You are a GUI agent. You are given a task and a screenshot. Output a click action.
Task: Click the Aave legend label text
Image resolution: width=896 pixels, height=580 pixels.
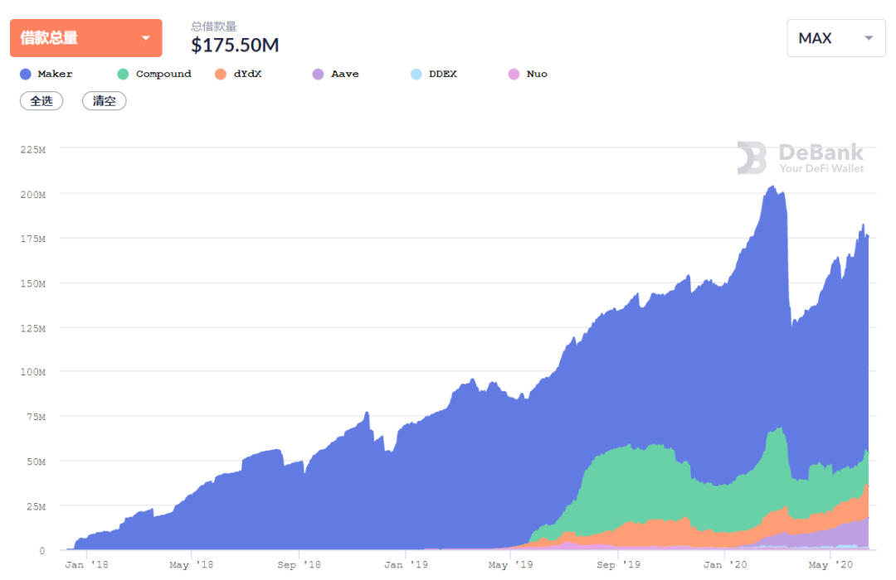pyautogui.click(x=345, y=75)
